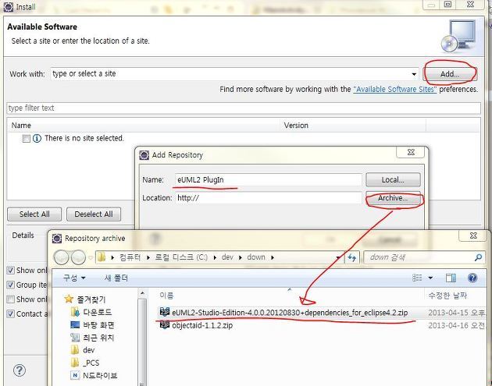Image resolution: width=492 pixels, height=386 pixels.
Task: Click the zip icon of eUML2-Studio-Edition file
Action: [165, 312]
